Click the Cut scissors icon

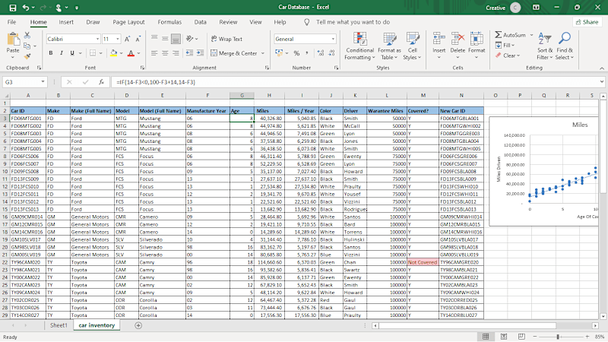pyautogui.click(x=27, y=35)
